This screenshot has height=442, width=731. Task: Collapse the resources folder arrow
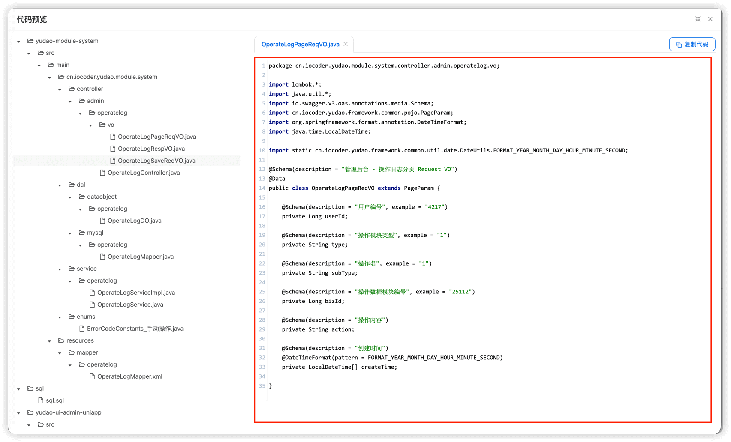tap(49, 341)
